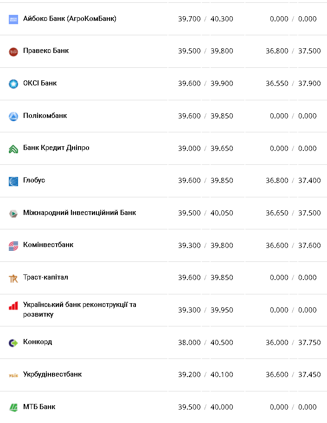
Task: Click the Конкорд bank name
Action: 38,342
